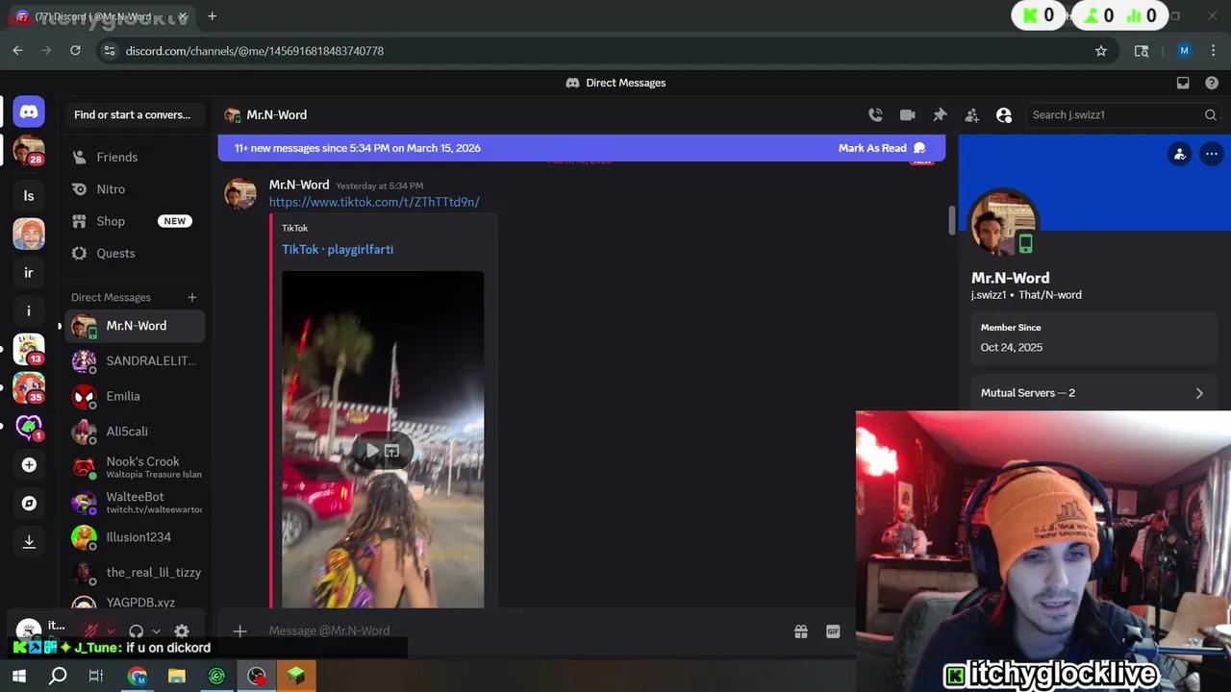Open the WalteeBot direct message
Viewport: 1231px width, 692px height.
coord(135,503)
